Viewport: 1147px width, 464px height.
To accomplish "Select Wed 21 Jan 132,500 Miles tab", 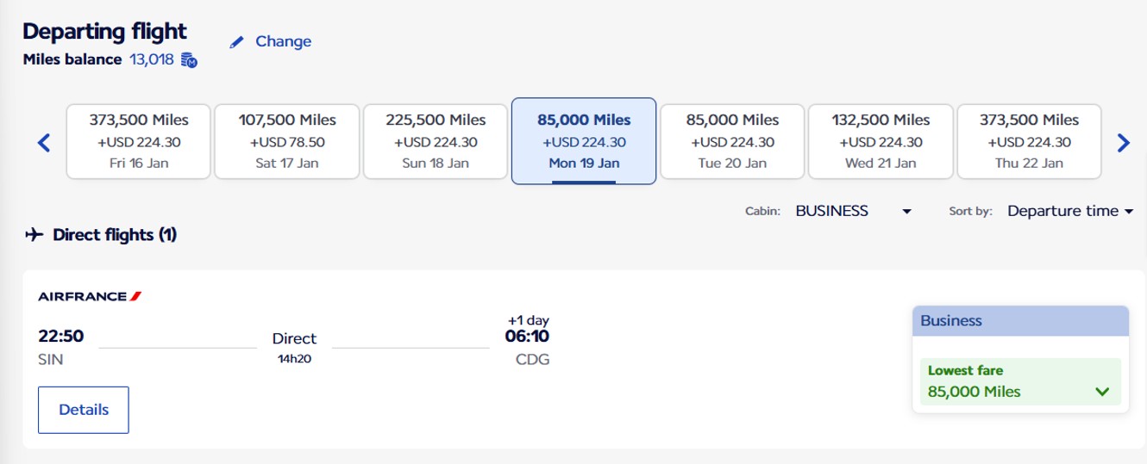I will [x=881, y=142].
